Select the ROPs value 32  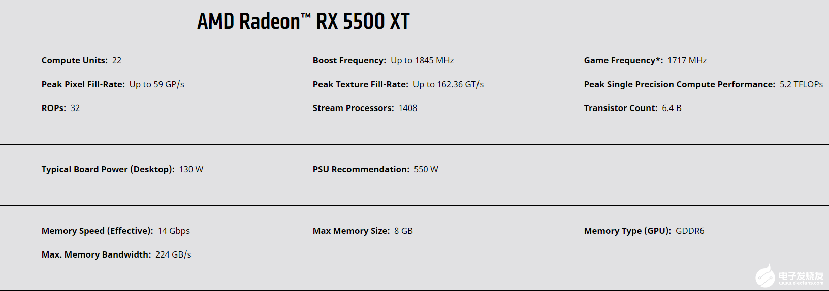pyautogui.click(x=75, y=108)
